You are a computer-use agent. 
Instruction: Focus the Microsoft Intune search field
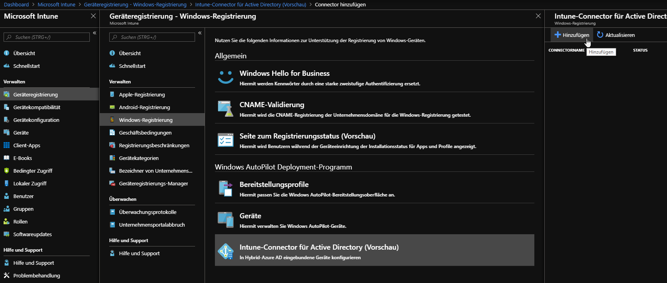click(x=46, y=37)
